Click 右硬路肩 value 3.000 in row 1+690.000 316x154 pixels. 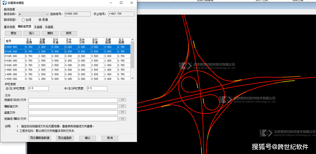(110, 79)
